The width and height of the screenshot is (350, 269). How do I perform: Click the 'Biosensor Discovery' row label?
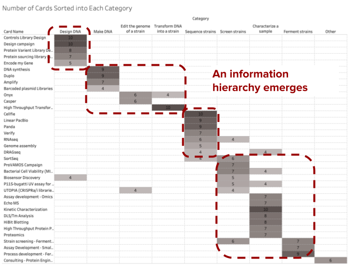click(x=22, y=177)
